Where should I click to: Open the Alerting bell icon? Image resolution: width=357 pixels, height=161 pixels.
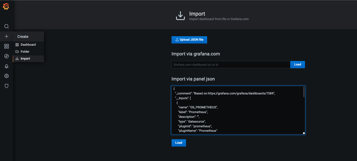[6, 66]
